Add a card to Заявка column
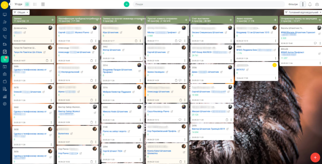This screenshot has height=164, width=322. [53, 19]
